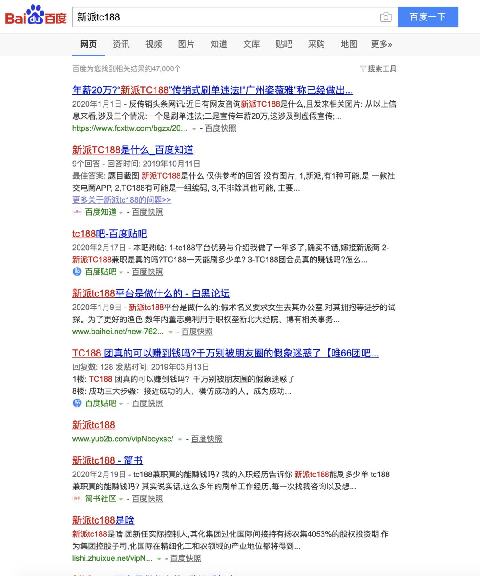Open 更多关于新派tc188的问题>> link
This screenshot has width=480, height=576.
(122, 200)
